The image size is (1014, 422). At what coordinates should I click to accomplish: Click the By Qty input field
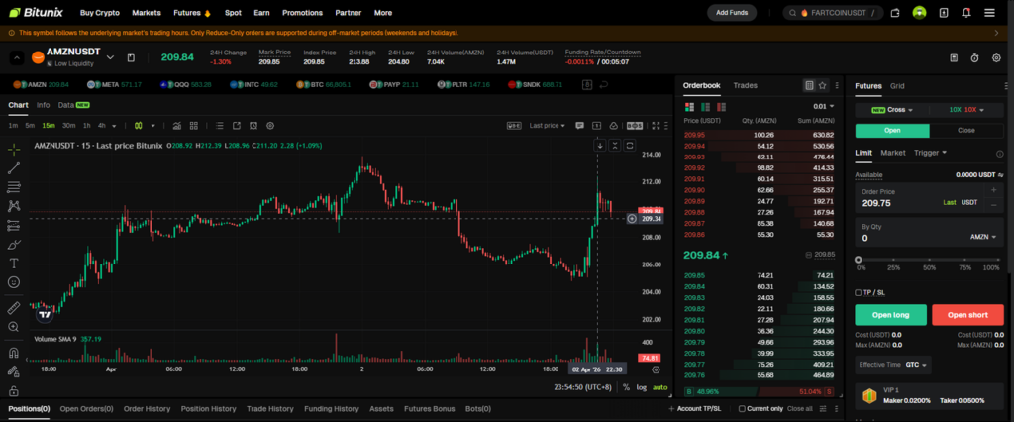tap(929, 233)
